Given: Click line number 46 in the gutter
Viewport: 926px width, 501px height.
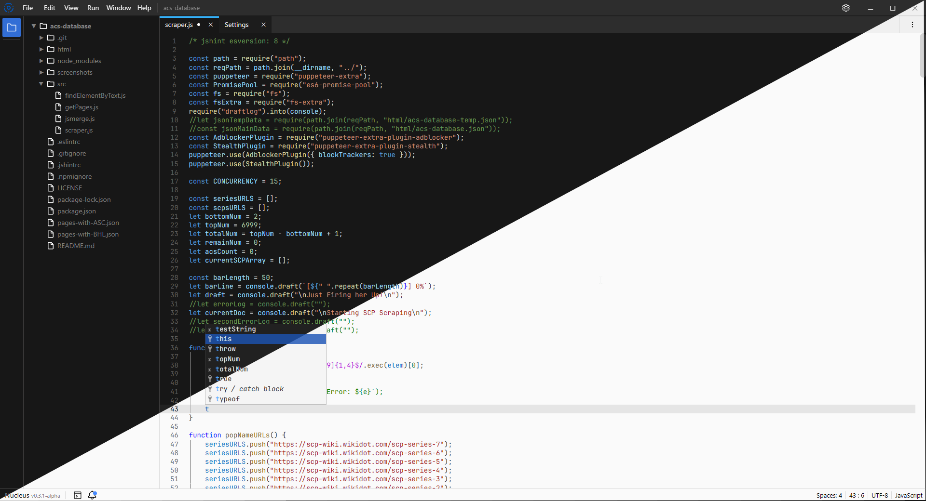Looking at the screenshot, I should 174,435.
